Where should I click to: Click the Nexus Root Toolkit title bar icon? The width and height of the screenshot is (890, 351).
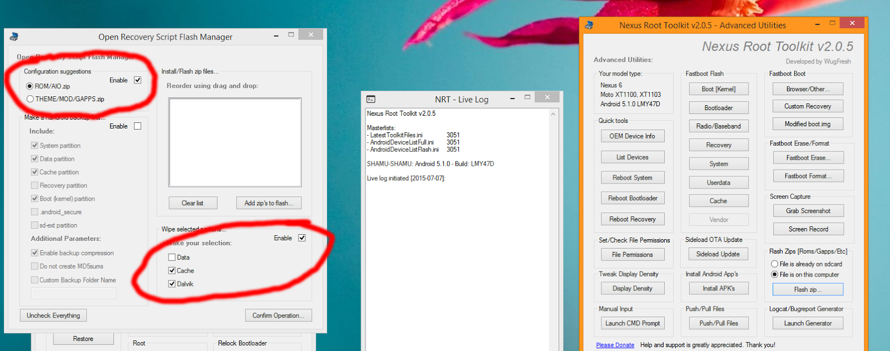pyautogui.click(x=590, y=25)
